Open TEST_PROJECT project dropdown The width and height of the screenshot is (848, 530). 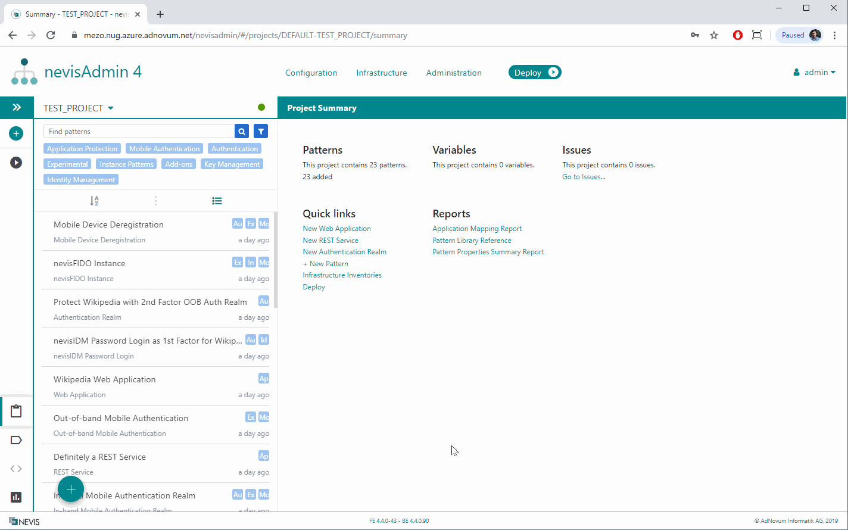(79, 108)
